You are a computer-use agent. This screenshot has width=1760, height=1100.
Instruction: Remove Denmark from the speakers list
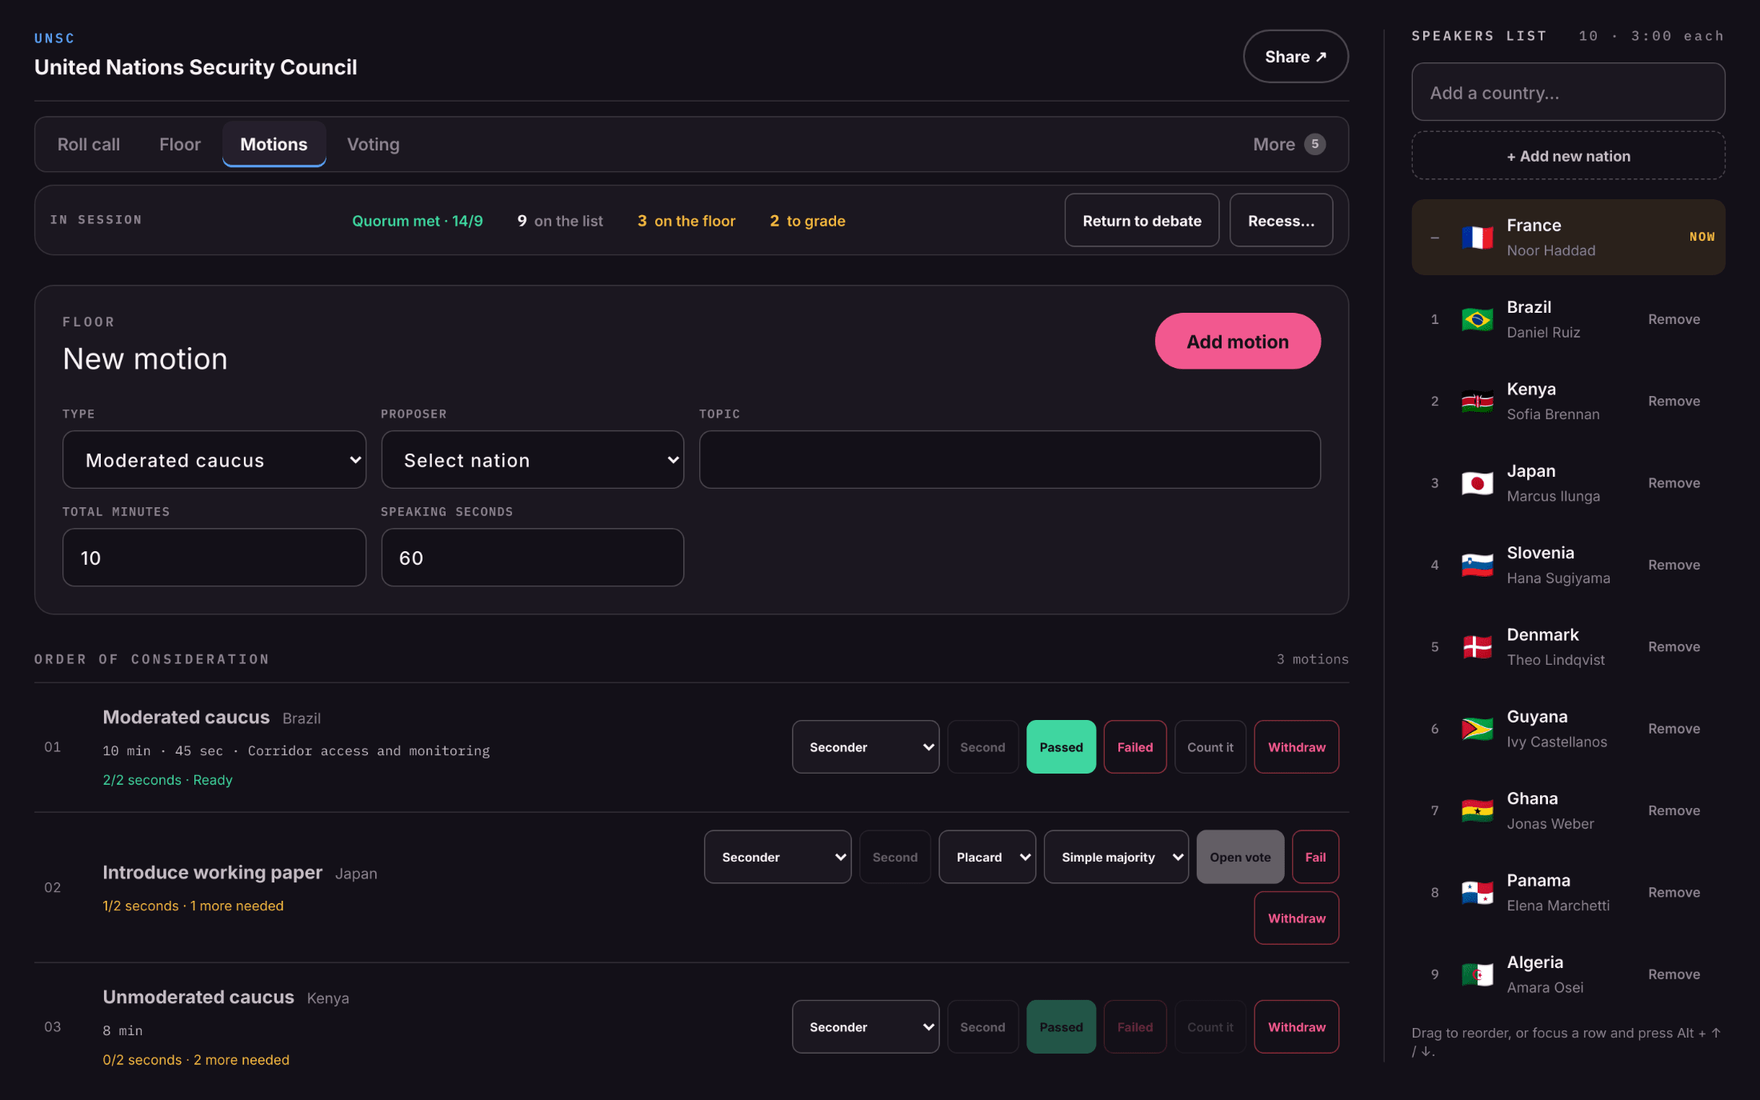(1674, 646)
